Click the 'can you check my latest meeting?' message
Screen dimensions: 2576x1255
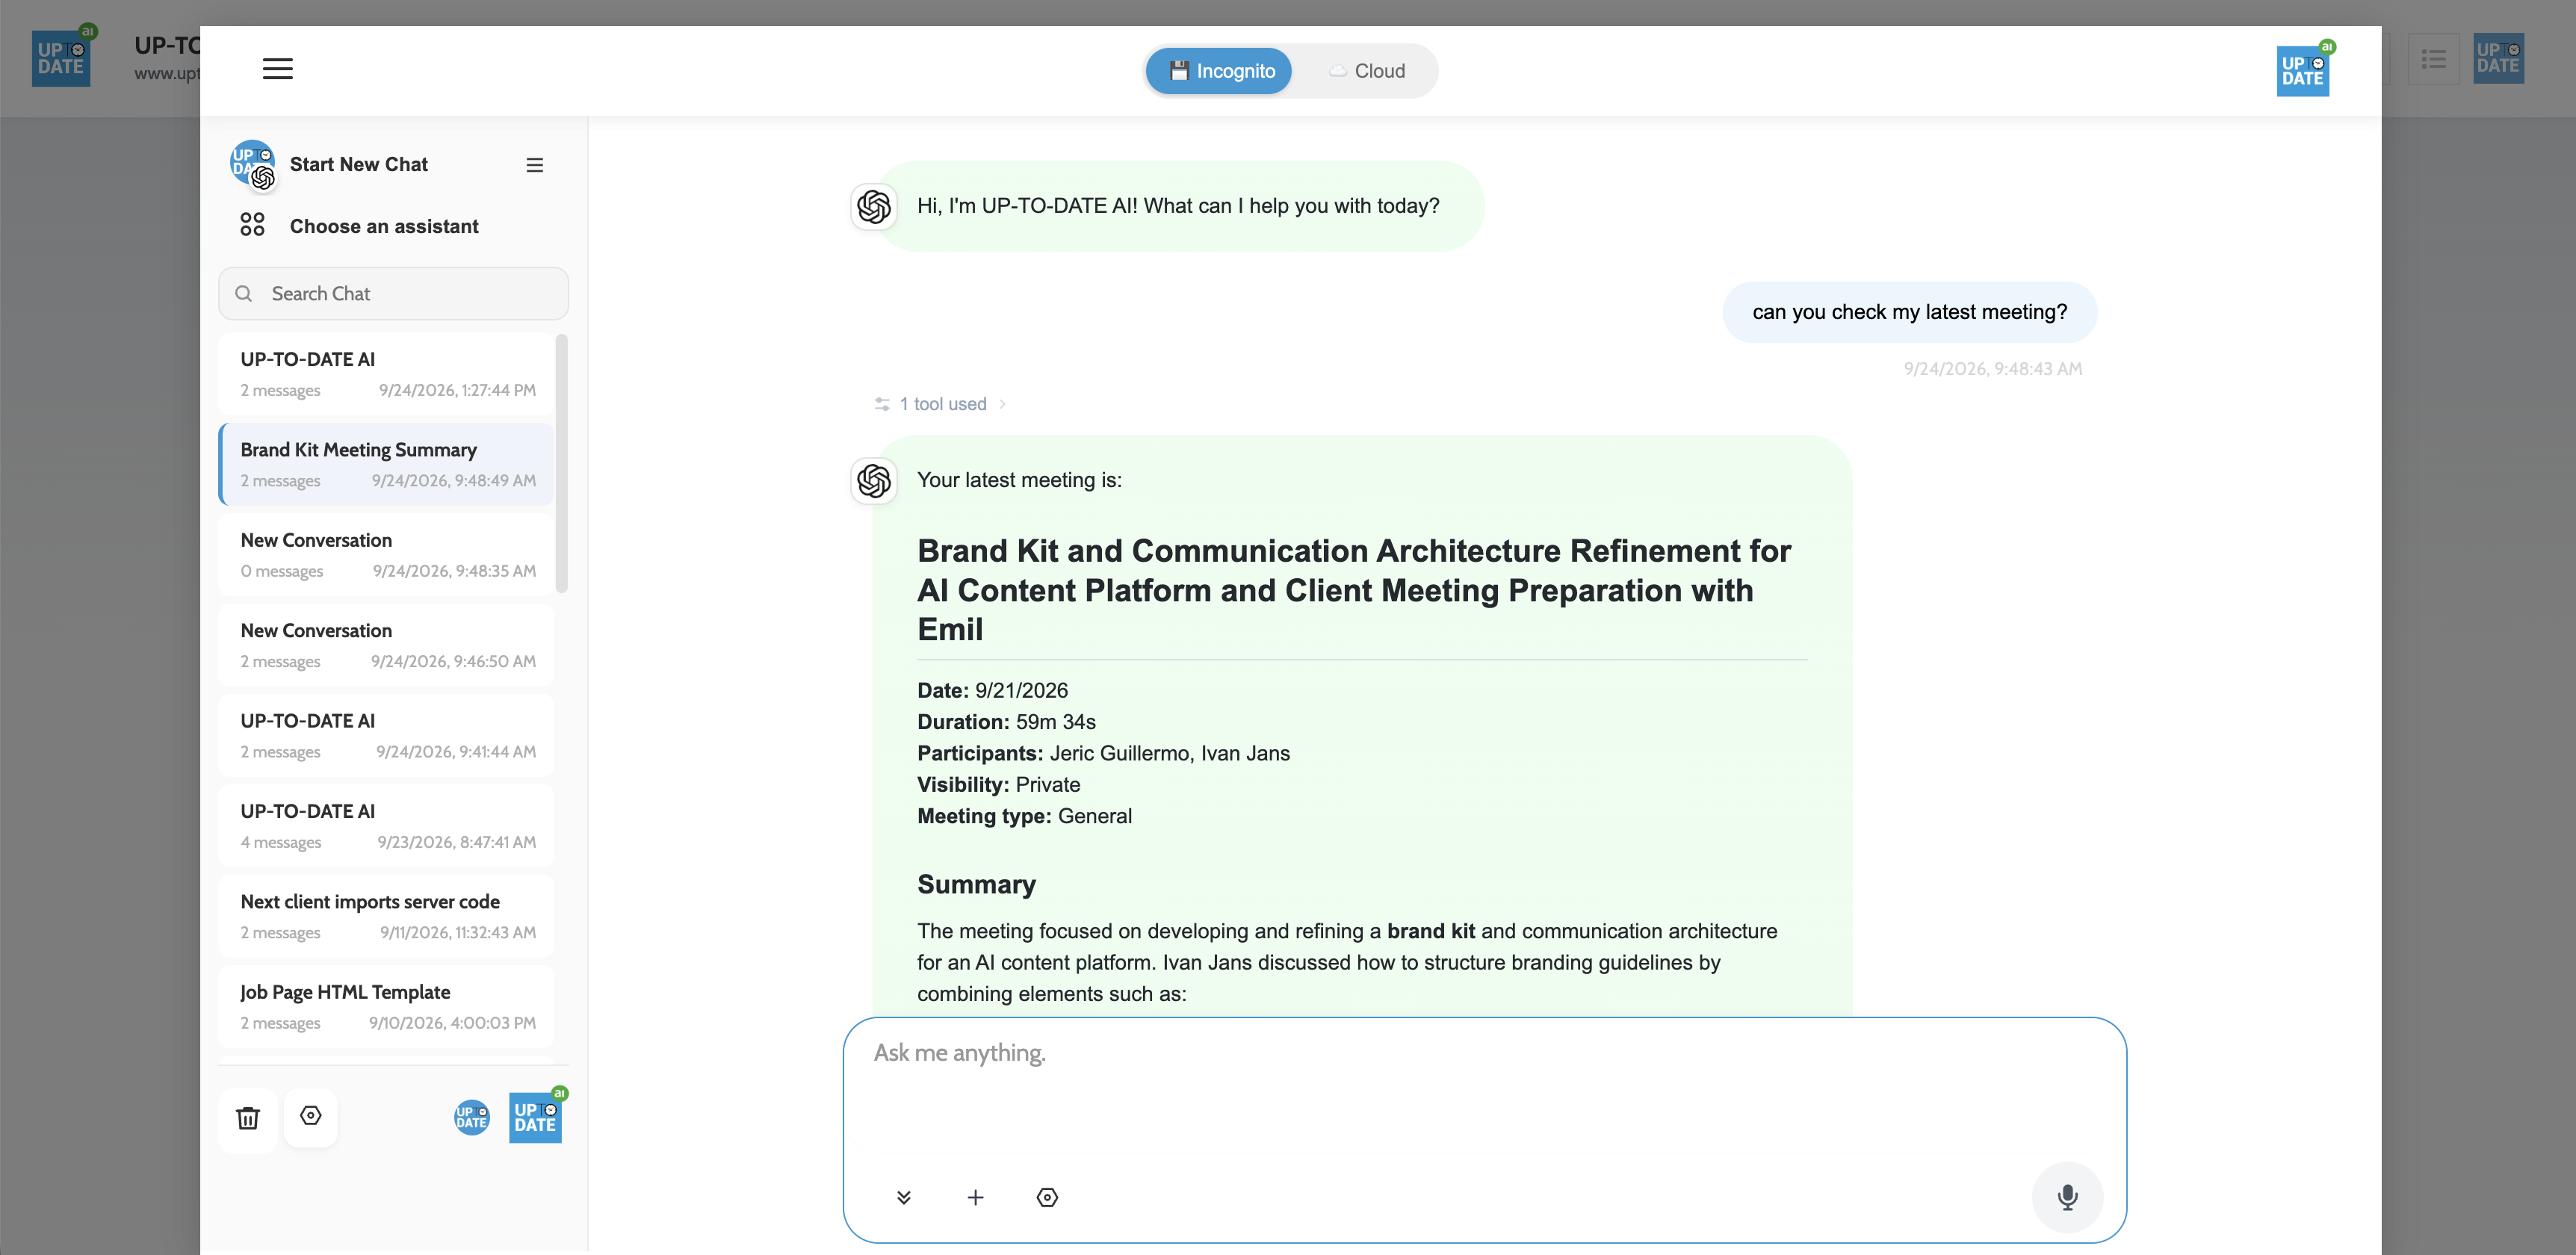[x=1909, y=312]
